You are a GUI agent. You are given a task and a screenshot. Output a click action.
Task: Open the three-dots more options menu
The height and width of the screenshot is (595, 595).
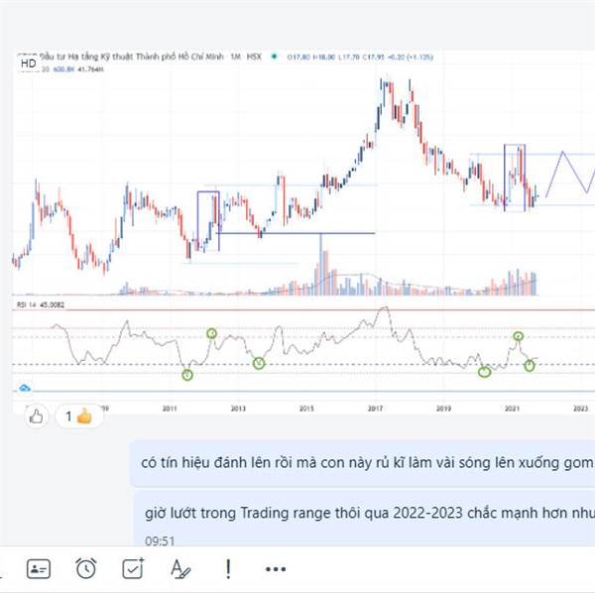pos(275,568)
